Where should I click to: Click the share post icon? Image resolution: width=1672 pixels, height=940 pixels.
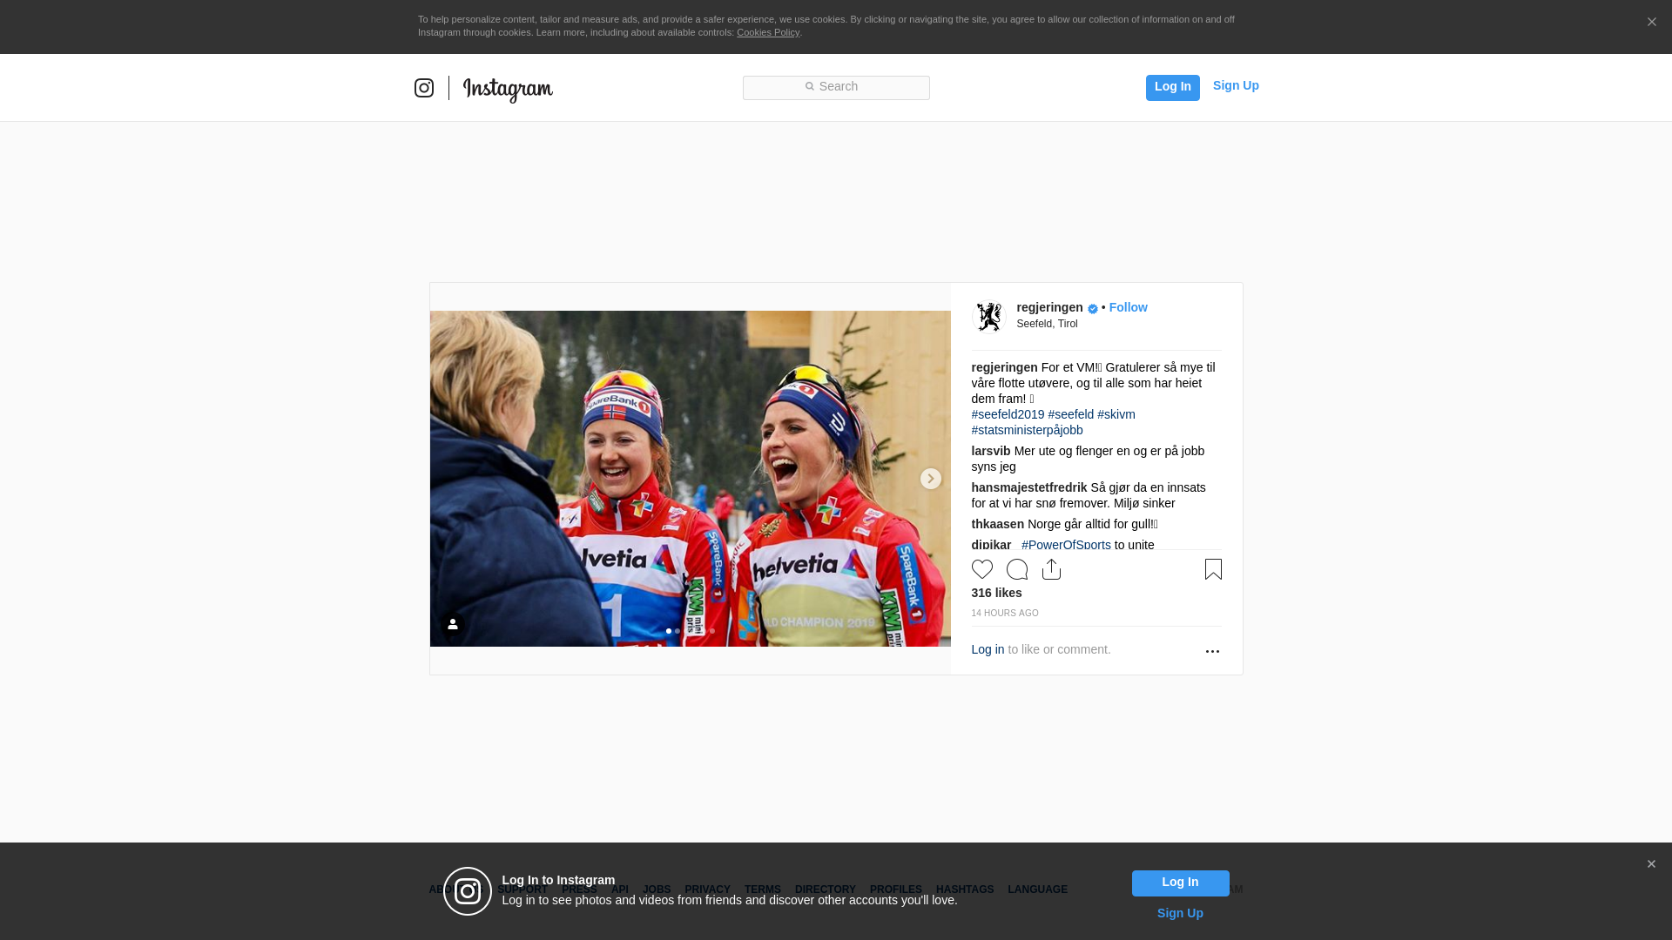click(x=1051, y=569)
